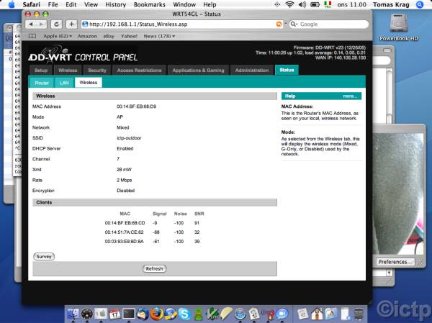Select the Router status sub-tab
The width and height of the screenshot is (432, 323).
coord(42,83)
